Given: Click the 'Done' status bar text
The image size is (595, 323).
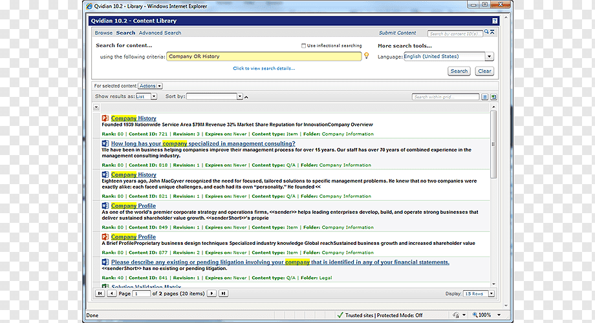Looking at the screenshot, I should tap(92, 315).
